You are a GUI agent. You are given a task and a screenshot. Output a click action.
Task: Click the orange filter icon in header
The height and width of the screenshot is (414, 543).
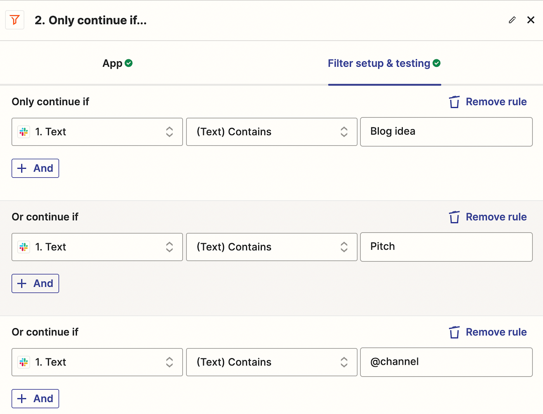click(15, 20)
